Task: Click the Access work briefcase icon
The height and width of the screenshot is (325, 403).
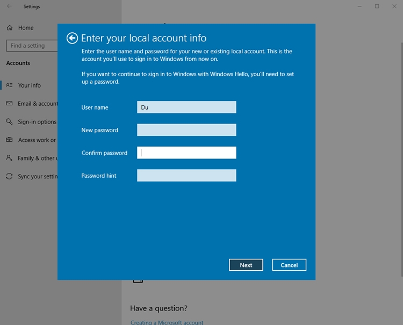Action: pos(9,140)
